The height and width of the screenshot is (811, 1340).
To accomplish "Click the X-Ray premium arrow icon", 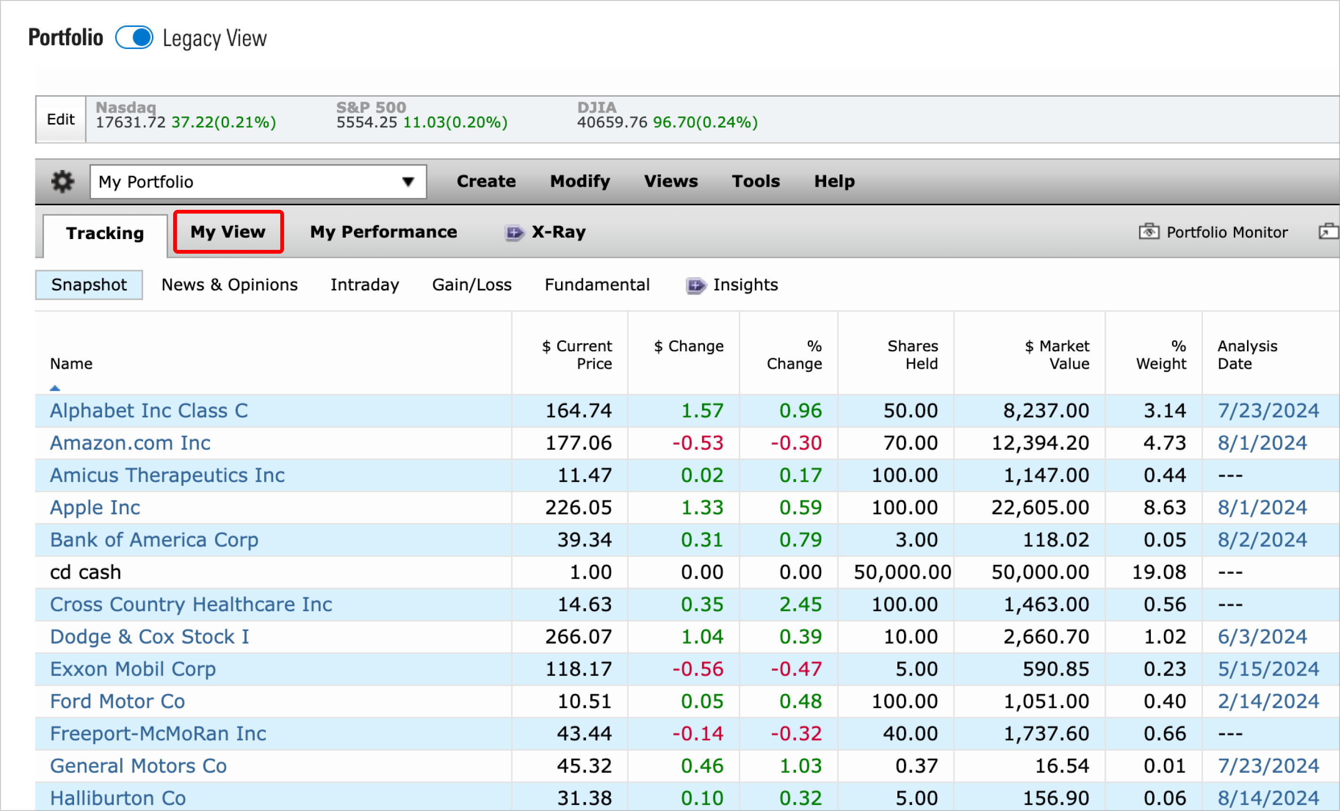I will (x=514, y=232).
